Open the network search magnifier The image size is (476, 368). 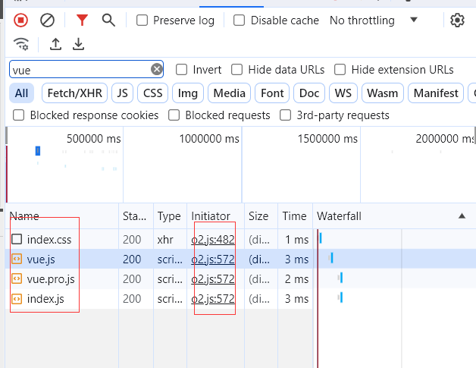tap(108, 20)
